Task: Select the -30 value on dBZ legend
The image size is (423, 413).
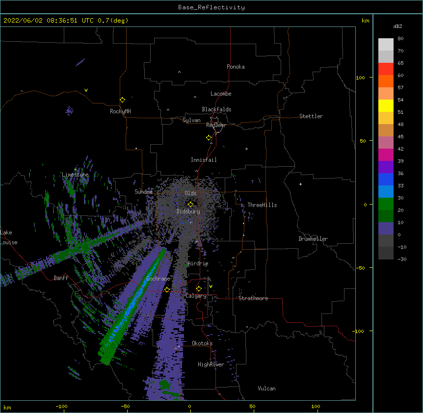Action: (402, 259)
